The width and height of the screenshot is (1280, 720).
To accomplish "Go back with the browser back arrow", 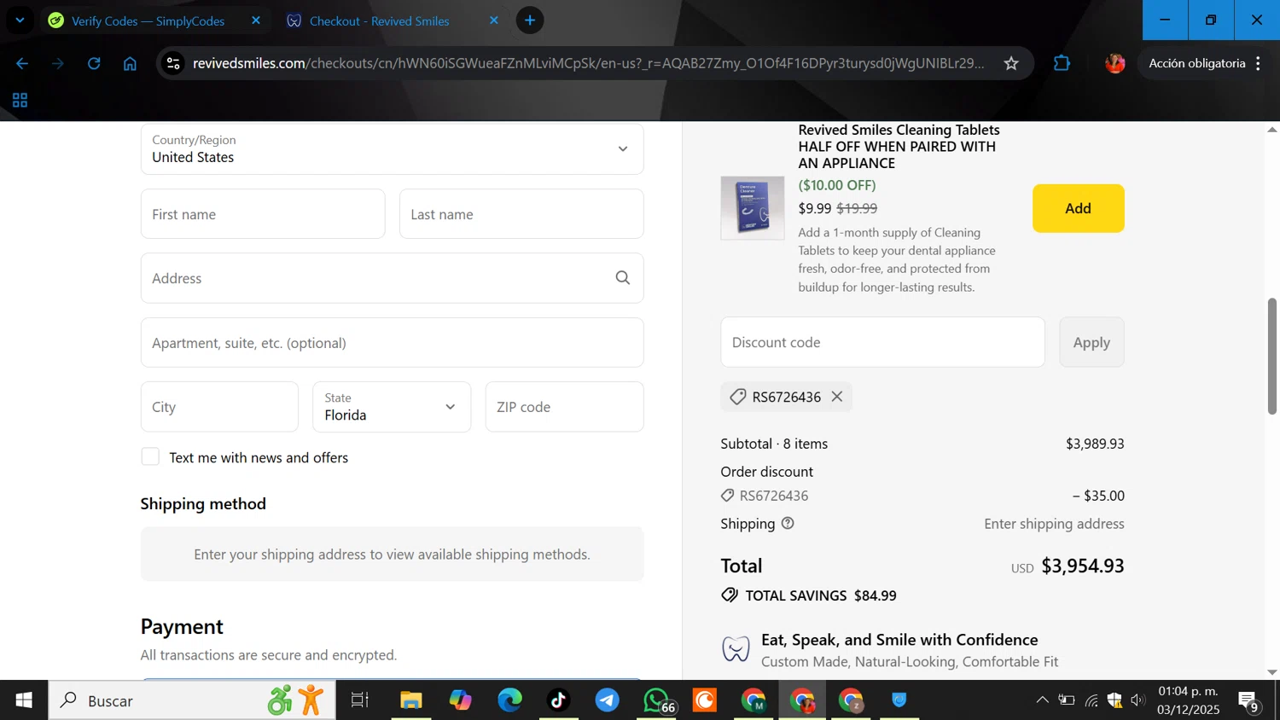I will tap(22, 63).
